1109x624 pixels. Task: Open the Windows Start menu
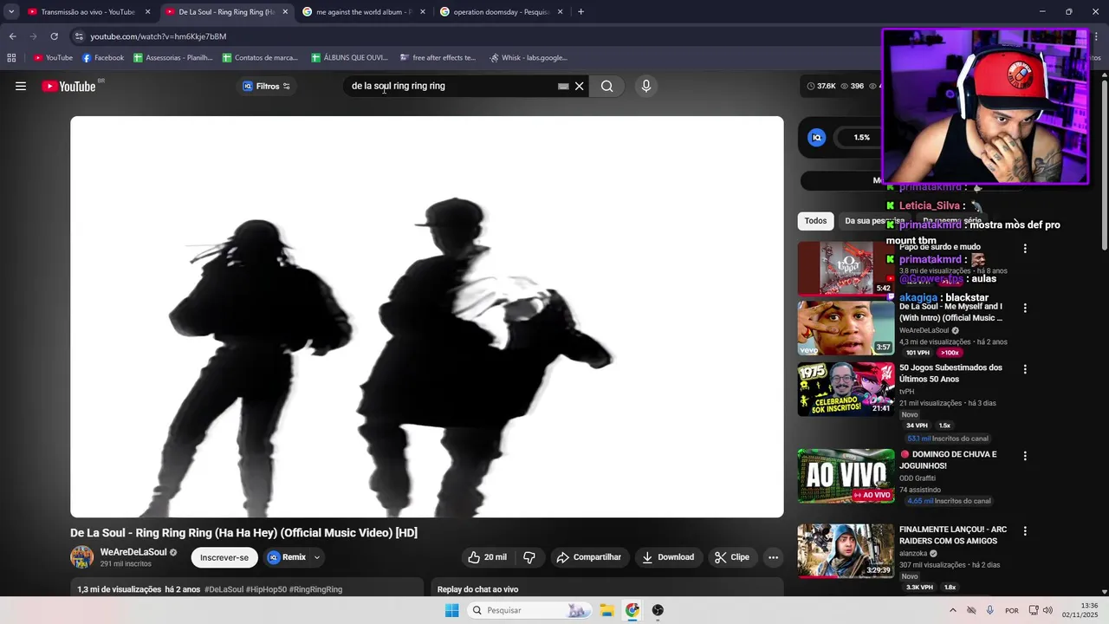click(451, 610)
